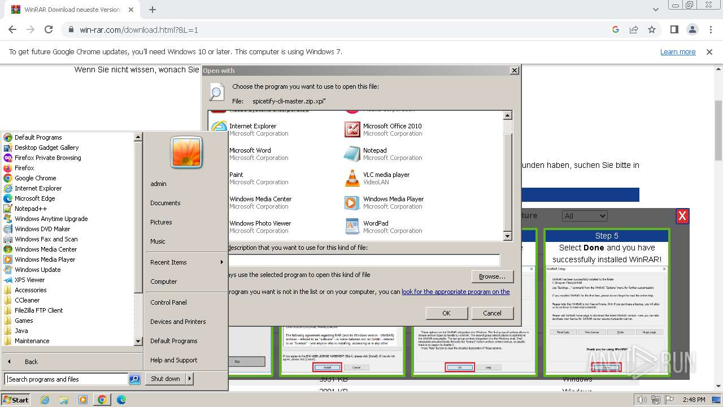Open Desktop Gadget Gallery from Start menu list
The height and width of the screenshot is (407, 723).
tap(47, 148)
